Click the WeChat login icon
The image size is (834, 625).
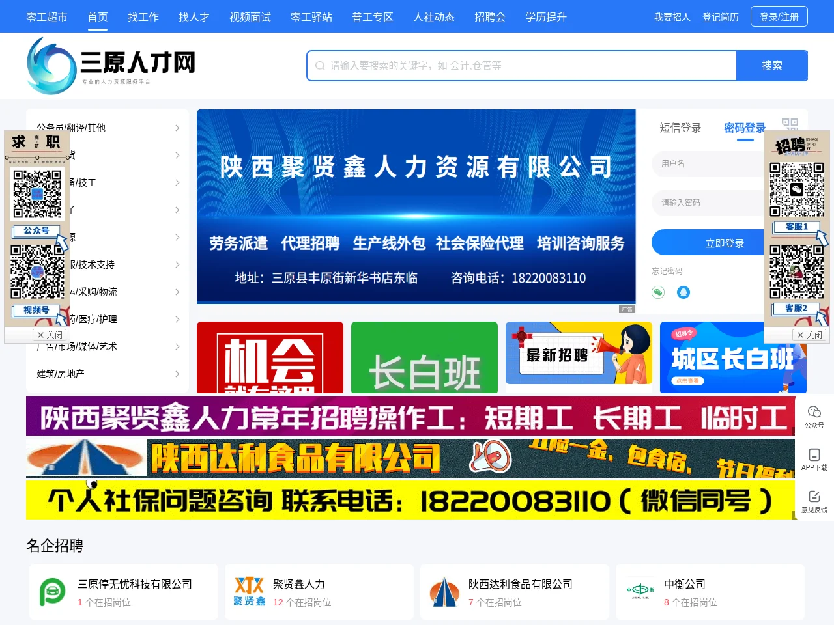click(658, 292)
